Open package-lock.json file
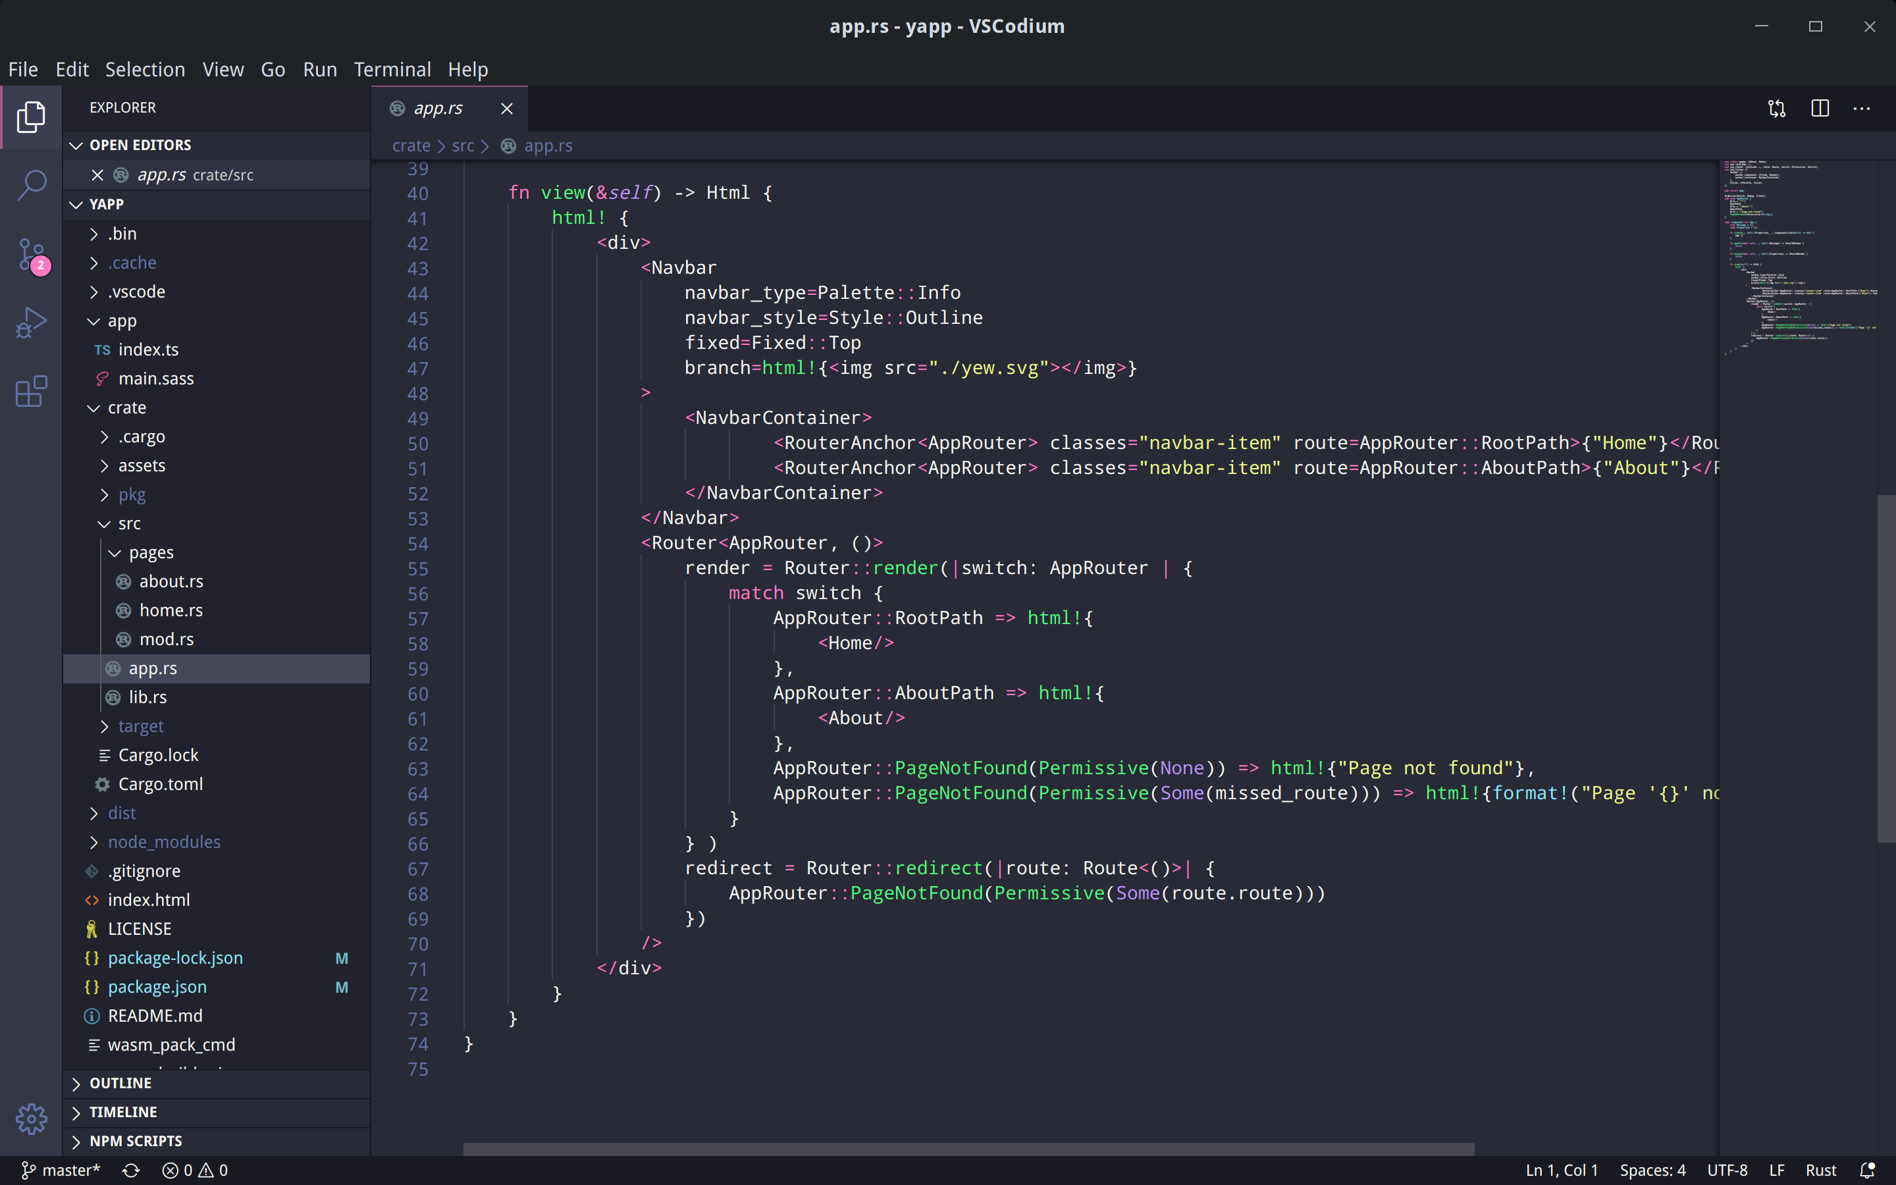 tap(217, 958)
